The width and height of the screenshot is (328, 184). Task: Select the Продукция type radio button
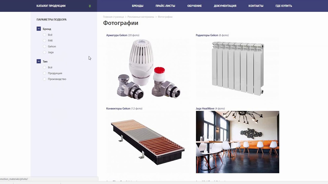coord(45,73)
